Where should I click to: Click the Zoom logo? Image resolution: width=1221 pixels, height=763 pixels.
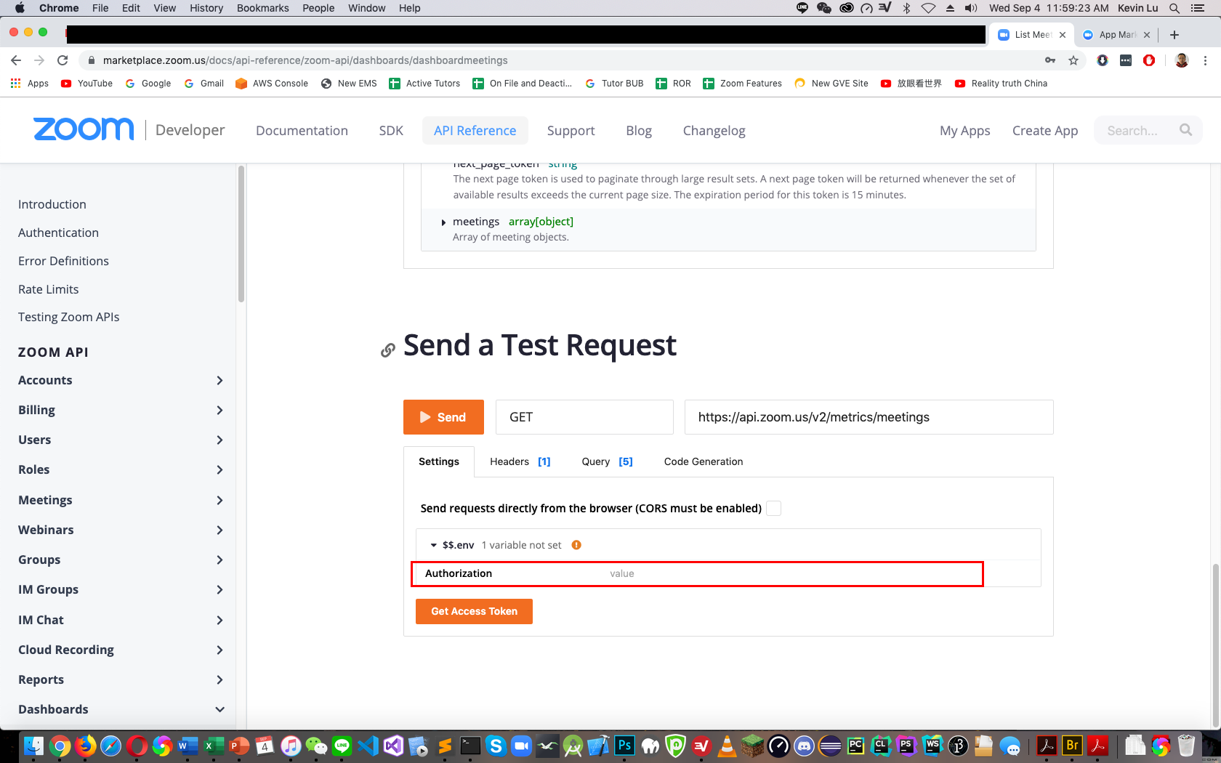tap(84, 129)
